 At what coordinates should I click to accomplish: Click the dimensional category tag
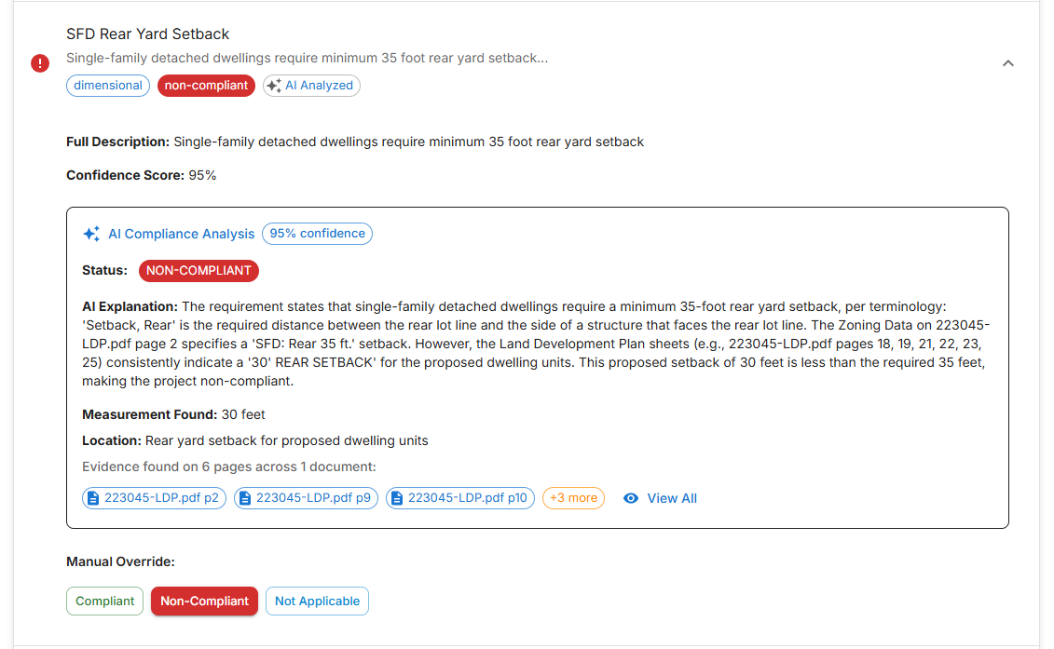108,86
